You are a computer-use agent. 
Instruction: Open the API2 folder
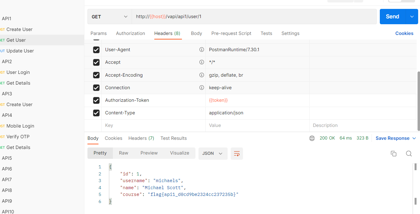pos(7,62)
